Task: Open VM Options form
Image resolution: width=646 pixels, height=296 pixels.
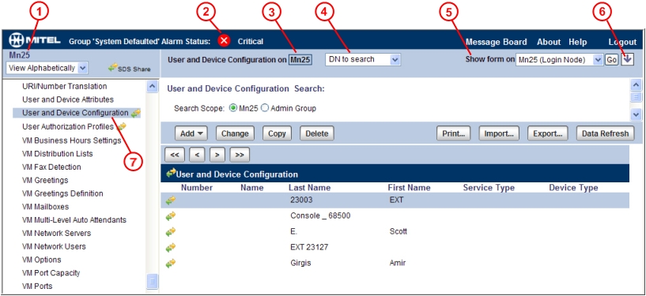Action: pyautogui.click(x=42, y=260)
